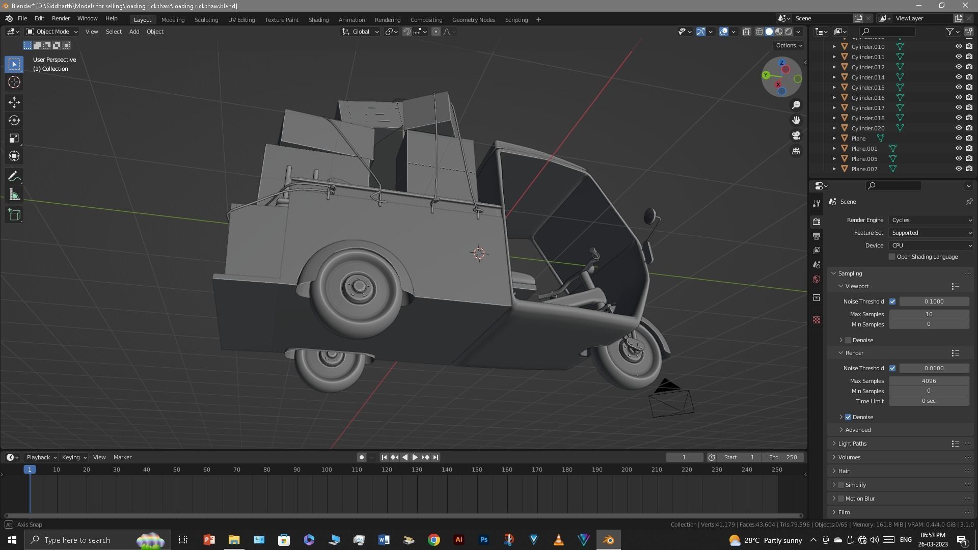Collapse the Sampling panel
This screenshot has width=978, height=550.
coord(850,273)
